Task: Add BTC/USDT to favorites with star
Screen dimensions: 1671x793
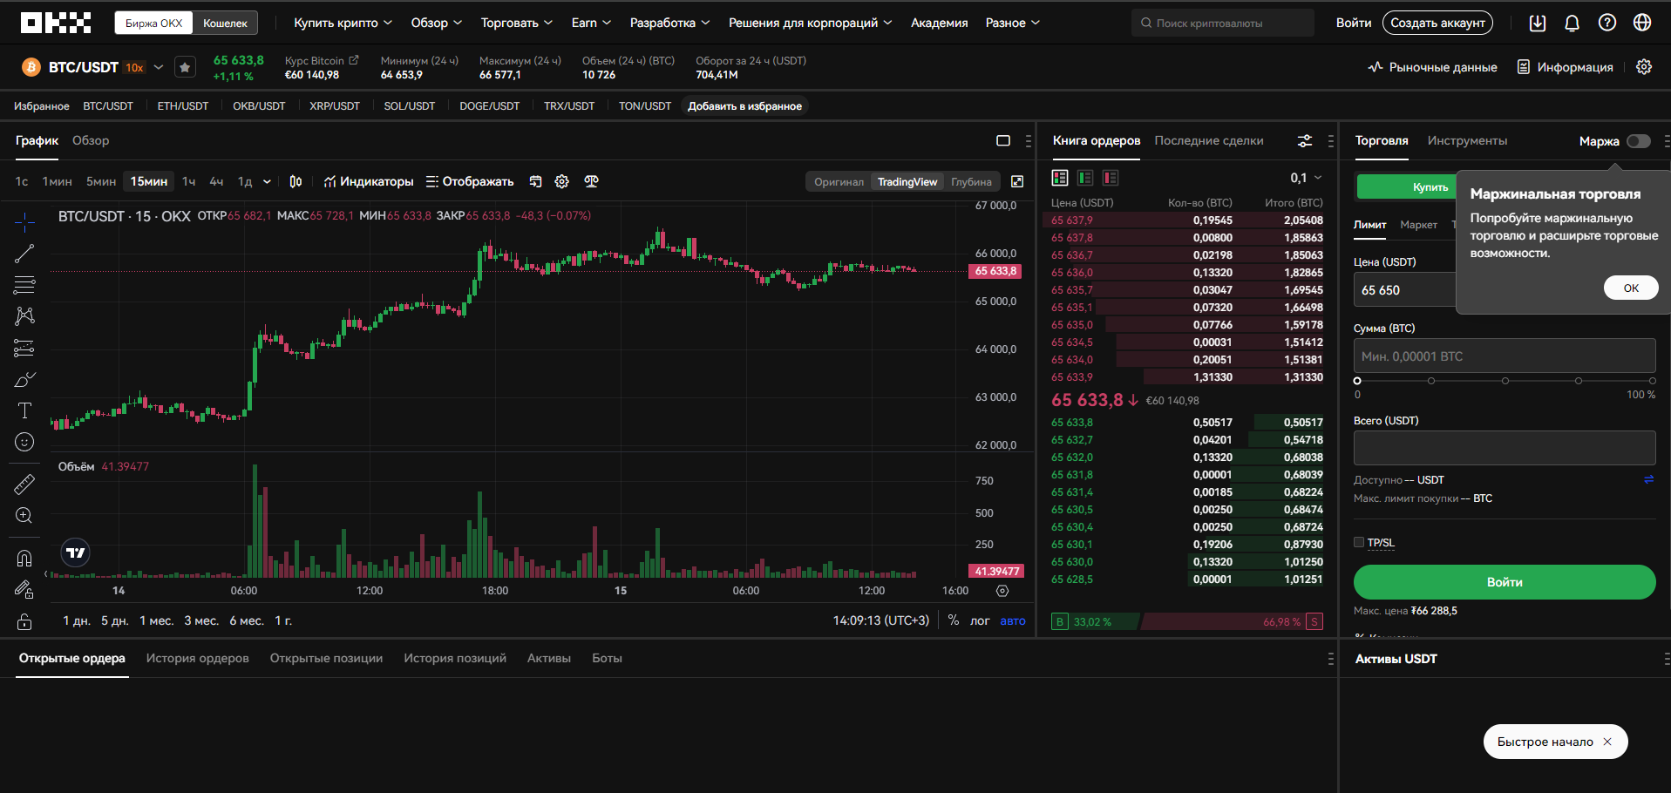Action: coord(185,67)
